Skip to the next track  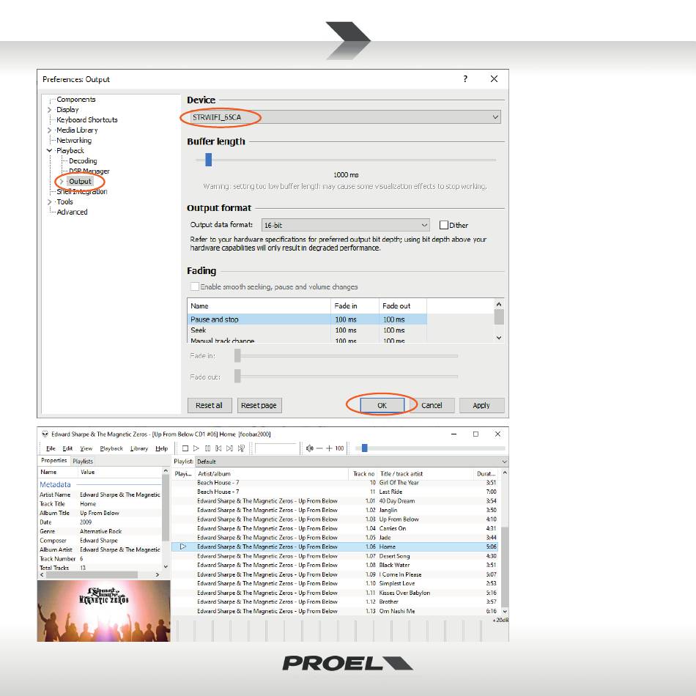pos(229,448)
